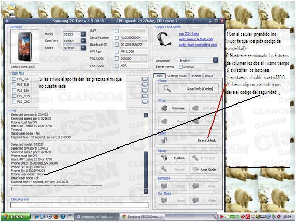Click the Firmware write chip icon
296x222 pixels.
point(164,108)
